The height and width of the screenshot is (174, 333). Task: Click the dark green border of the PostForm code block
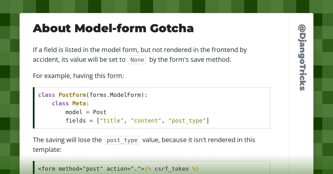(33, 108)
